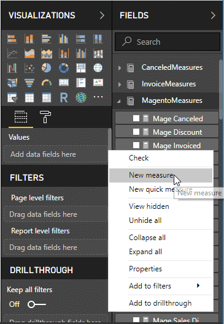Viewport: 224px width, 324px height.
Task: Open the Add to filters submenu arrow
Action: [x=198, y=285]
